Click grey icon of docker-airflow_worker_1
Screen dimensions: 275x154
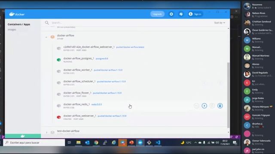point(59,71)
